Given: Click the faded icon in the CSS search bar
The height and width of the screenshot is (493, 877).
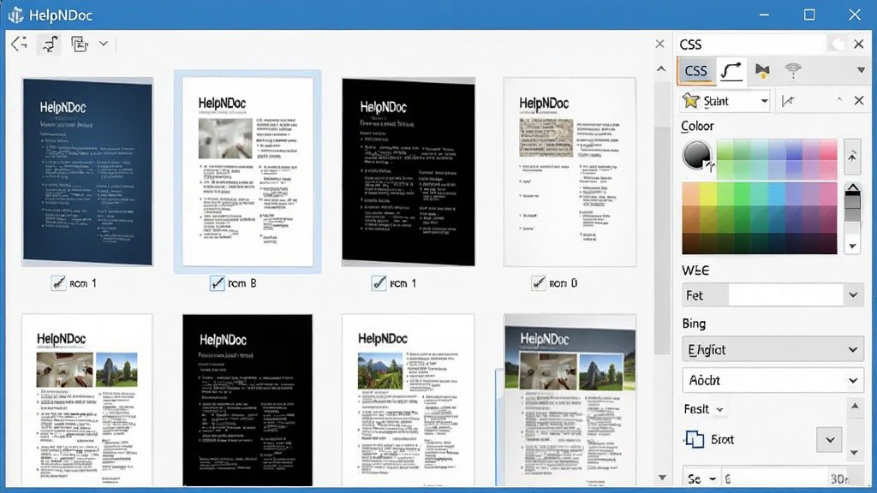Looking at the screenshot, I should click(x=837, y=45).
